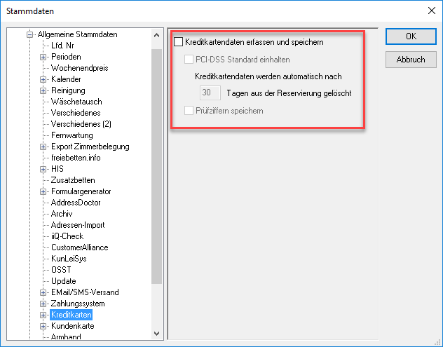Tick the PCI-DSS Standard einhalten checkbox
The image size is (443, 347).
189,60
